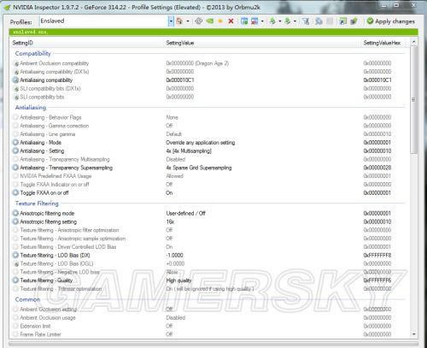Select the Anisotropic filtering setting 16x value

(170, 221)
